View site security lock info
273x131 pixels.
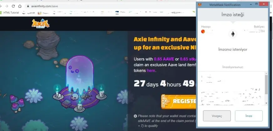point(28,6)
